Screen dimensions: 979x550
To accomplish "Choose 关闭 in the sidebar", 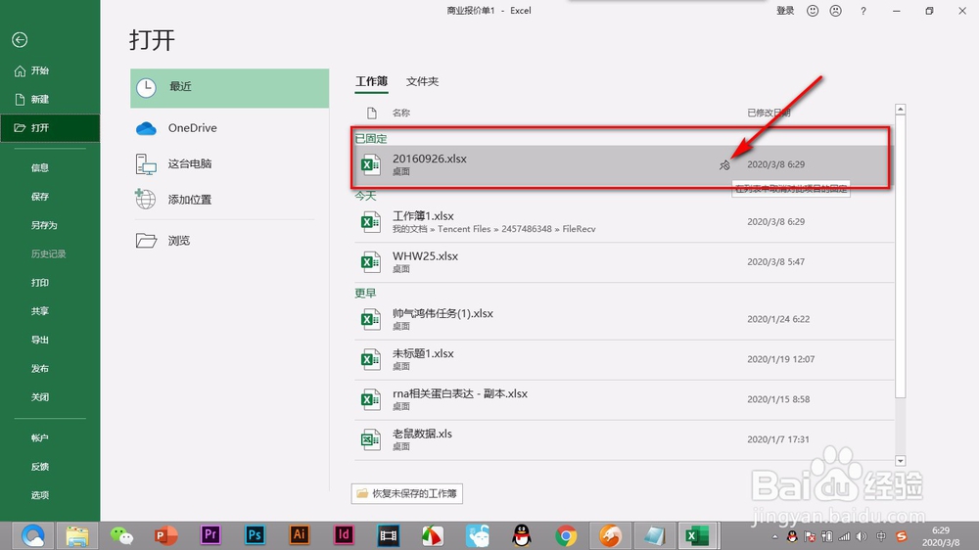I will (x=40, y=397).
